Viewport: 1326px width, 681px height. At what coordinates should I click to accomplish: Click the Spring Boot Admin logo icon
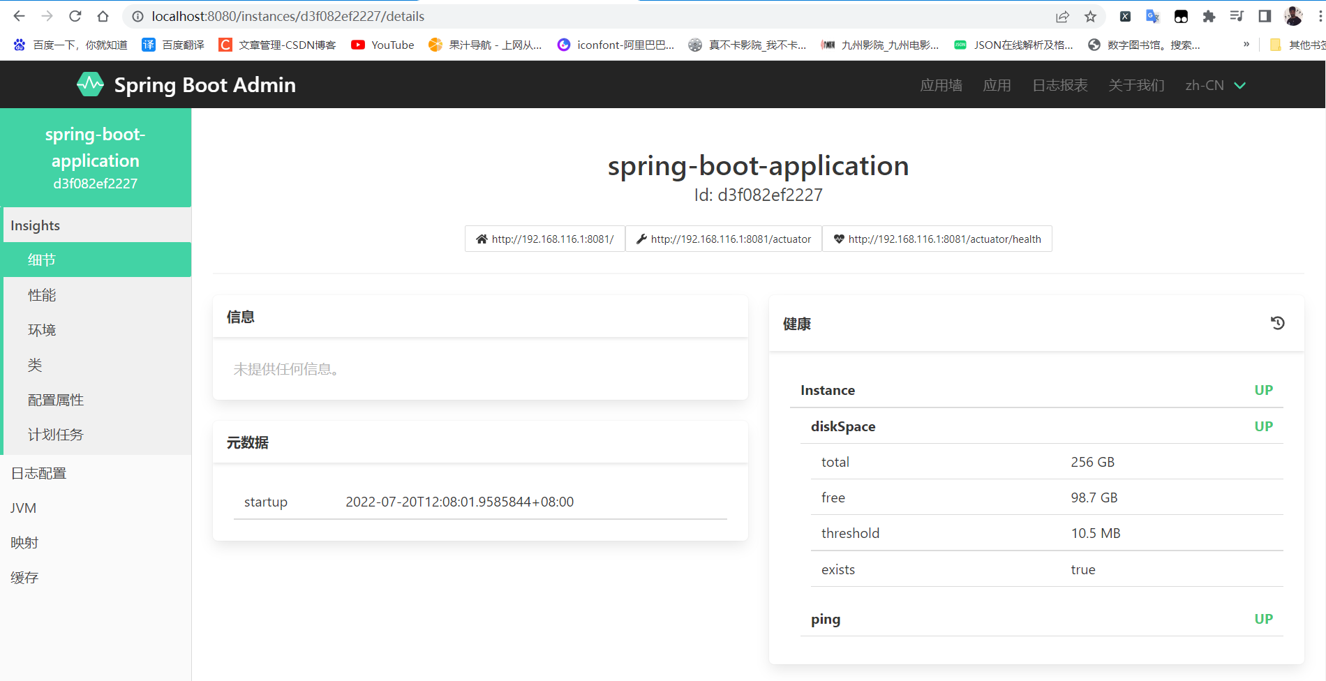pos(90,84)
